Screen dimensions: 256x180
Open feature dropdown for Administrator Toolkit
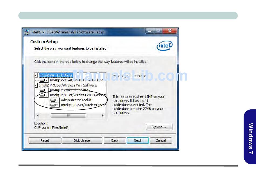coord(54,100)
